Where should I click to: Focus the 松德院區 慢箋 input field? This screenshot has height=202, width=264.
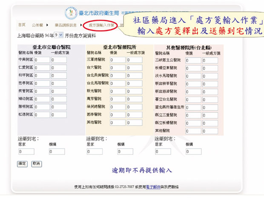(41, 115)
